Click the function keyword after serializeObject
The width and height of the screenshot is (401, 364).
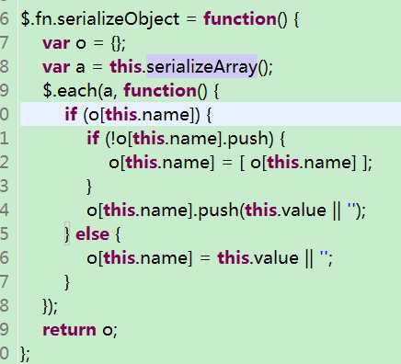pyautogui.click(x=240, y=19)
